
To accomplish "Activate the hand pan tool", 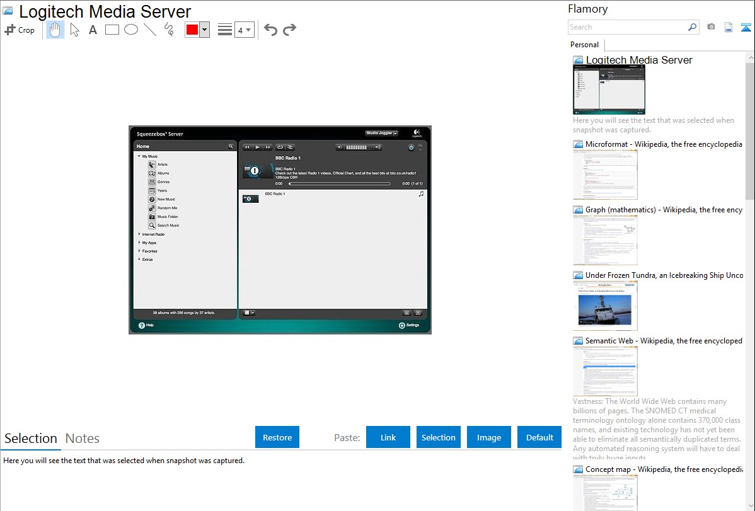I will point(55,30).
